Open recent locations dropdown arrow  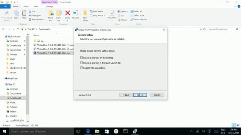(x=14, y=29)
